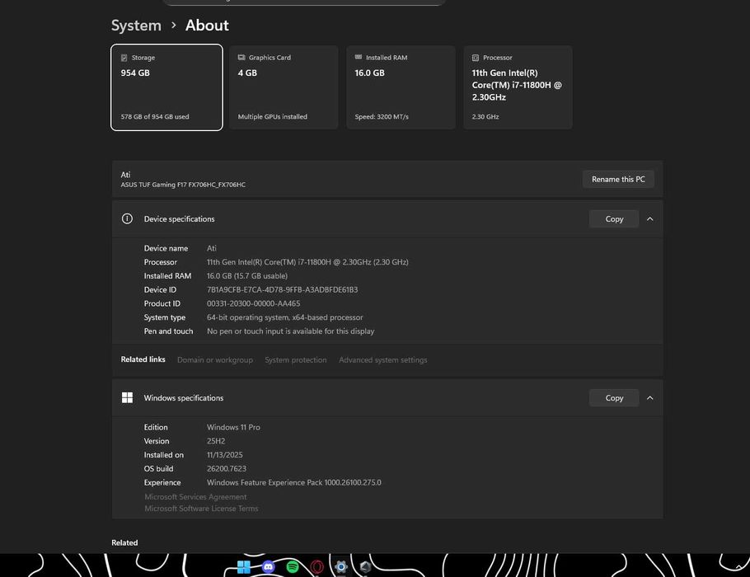Image resolution: width=750 pixels, height=577 pixels.
Task: Open Domain or workgroup link
Action: (215, 359)
